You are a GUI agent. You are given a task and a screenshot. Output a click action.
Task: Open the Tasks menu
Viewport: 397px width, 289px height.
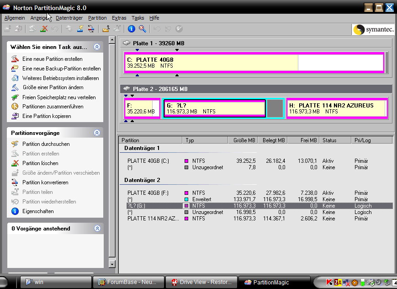click(x=138, y=18)
